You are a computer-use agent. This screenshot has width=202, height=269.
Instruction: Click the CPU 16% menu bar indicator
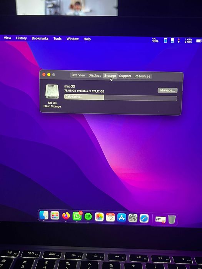pos(155,40)
